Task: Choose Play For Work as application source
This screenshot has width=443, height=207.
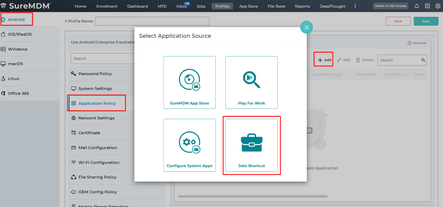Action: 251,82
